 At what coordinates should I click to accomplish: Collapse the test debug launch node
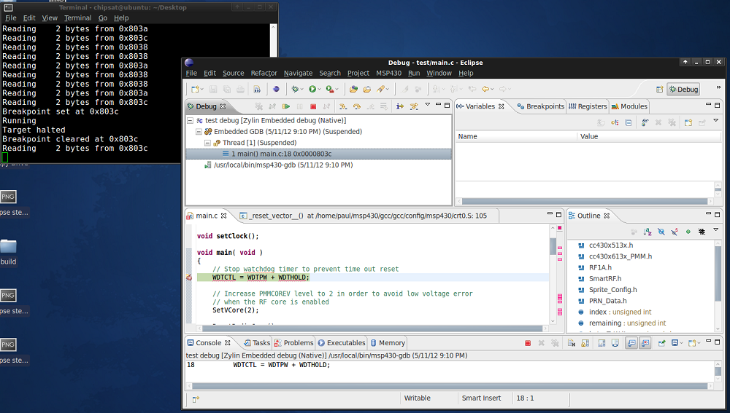coord(190,120)
